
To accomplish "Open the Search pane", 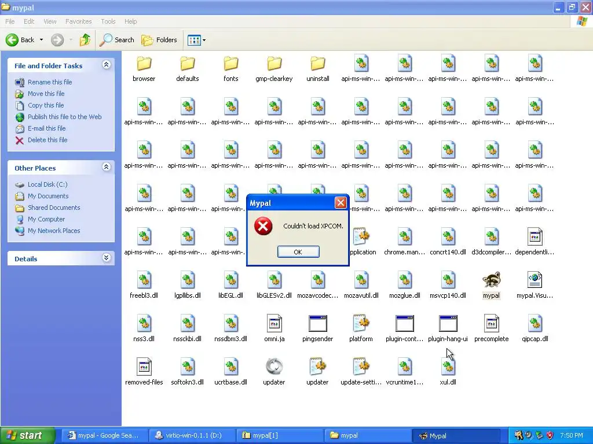I will (x=116, y=40).
